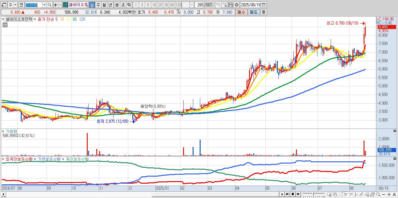
Task: Click the 주 market selector button
Action: [10, 5]
